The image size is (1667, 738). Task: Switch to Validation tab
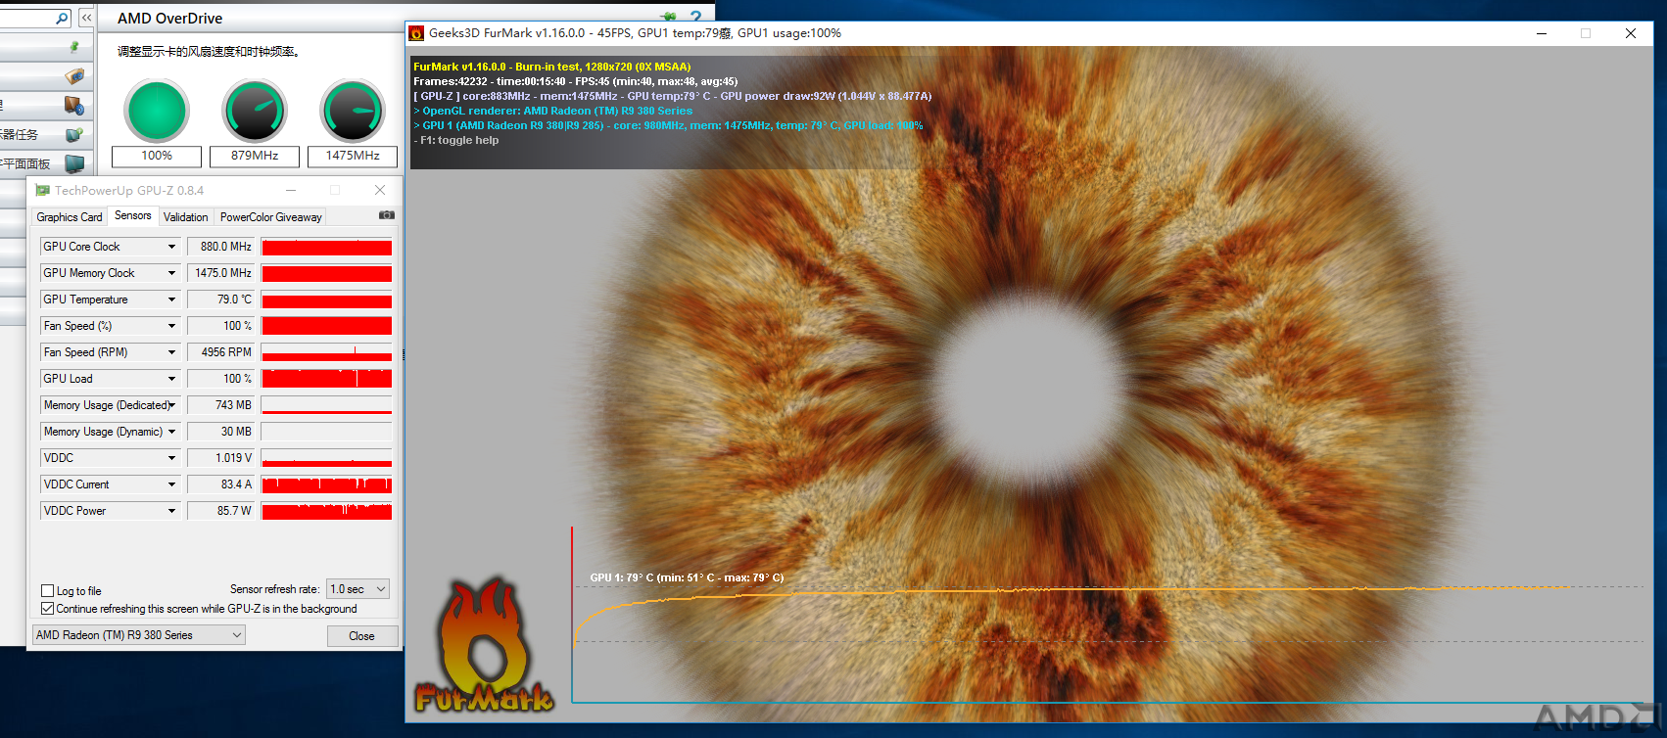coord(186,217)
